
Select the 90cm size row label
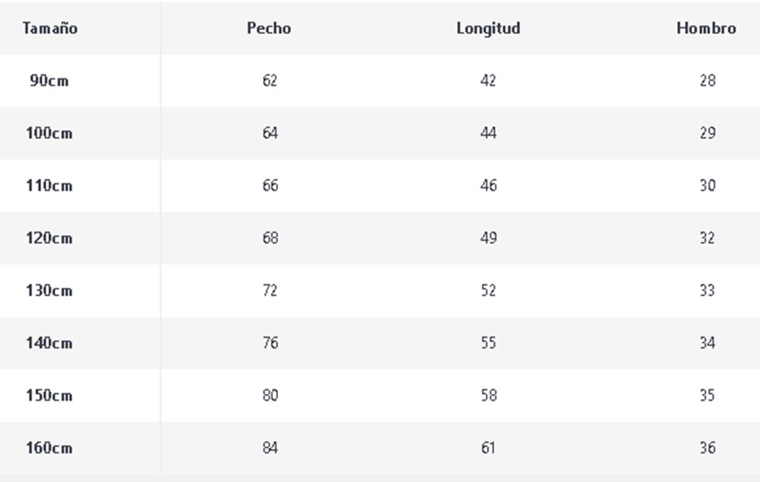coord(49,80)
